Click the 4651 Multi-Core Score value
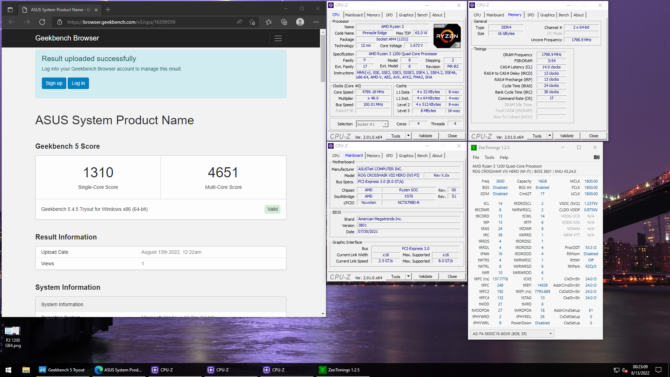 pos(223,172)
